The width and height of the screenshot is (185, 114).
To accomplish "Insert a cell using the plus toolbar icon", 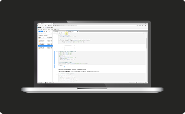I will 56,33.
